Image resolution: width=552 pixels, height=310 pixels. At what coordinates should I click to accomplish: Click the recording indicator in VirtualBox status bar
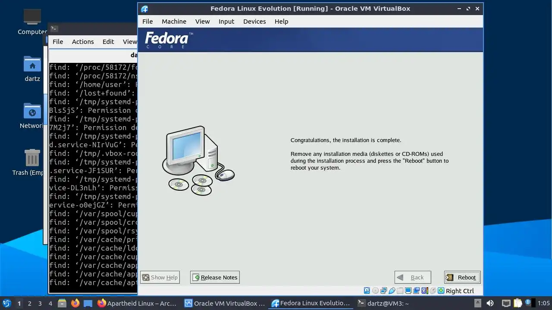(x=417, y=291)
